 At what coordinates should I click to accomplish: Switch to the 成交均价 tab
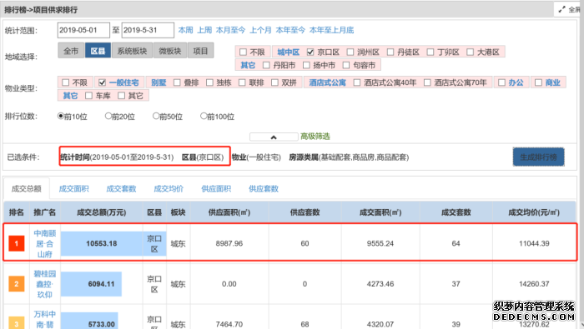coord(169,189)
